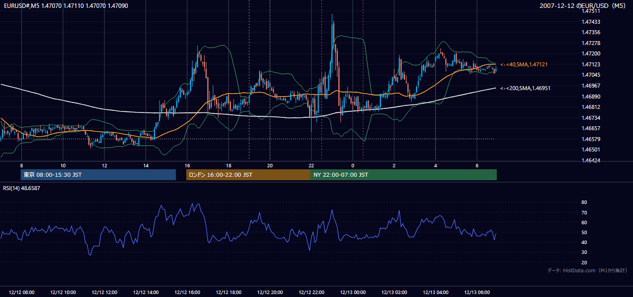The width and height of the screenshot is (633, 297).
Task: Click the 12/12 14:00 time axis label
Action: coord(146,293)
